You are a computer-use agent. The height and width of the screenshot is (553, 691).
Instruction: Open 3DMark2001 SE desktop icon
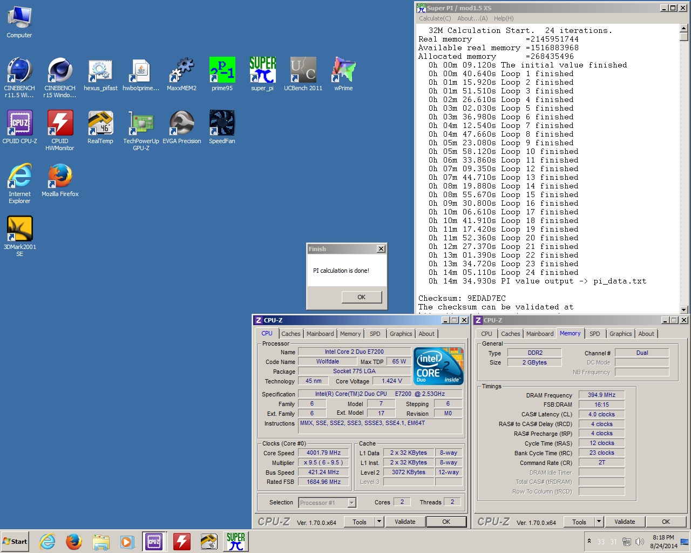coord(19,237)
